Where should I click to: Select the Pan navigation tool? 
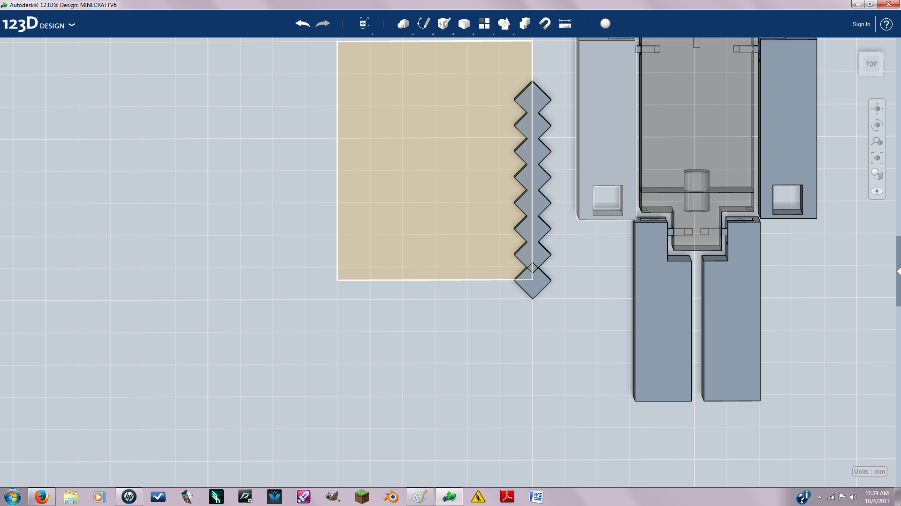[877, 109]
